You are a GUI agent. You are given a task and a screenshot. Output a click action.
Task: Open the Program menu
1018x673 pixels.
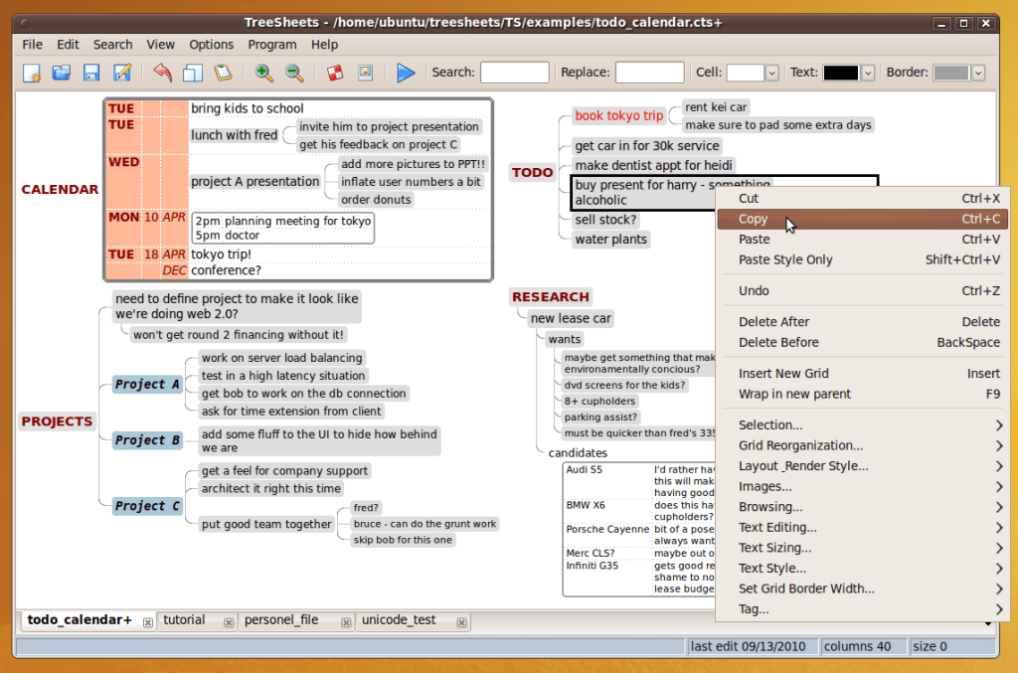tap(271, 44)
